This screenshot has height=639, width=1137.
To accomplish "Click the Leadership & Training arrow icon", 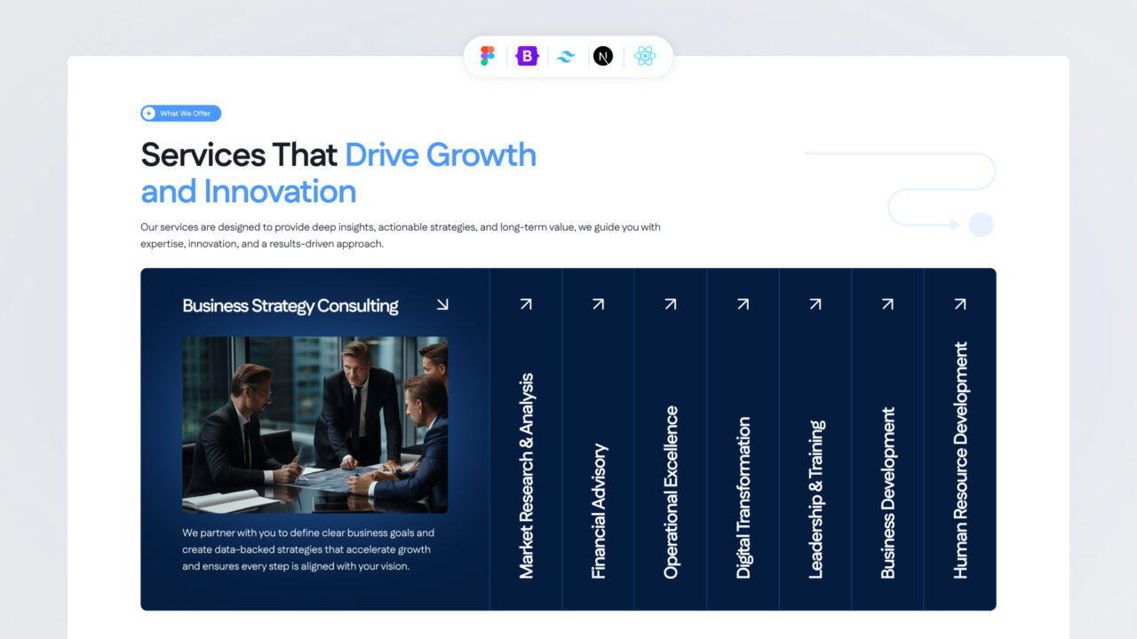I will click(x=815, y=304).
